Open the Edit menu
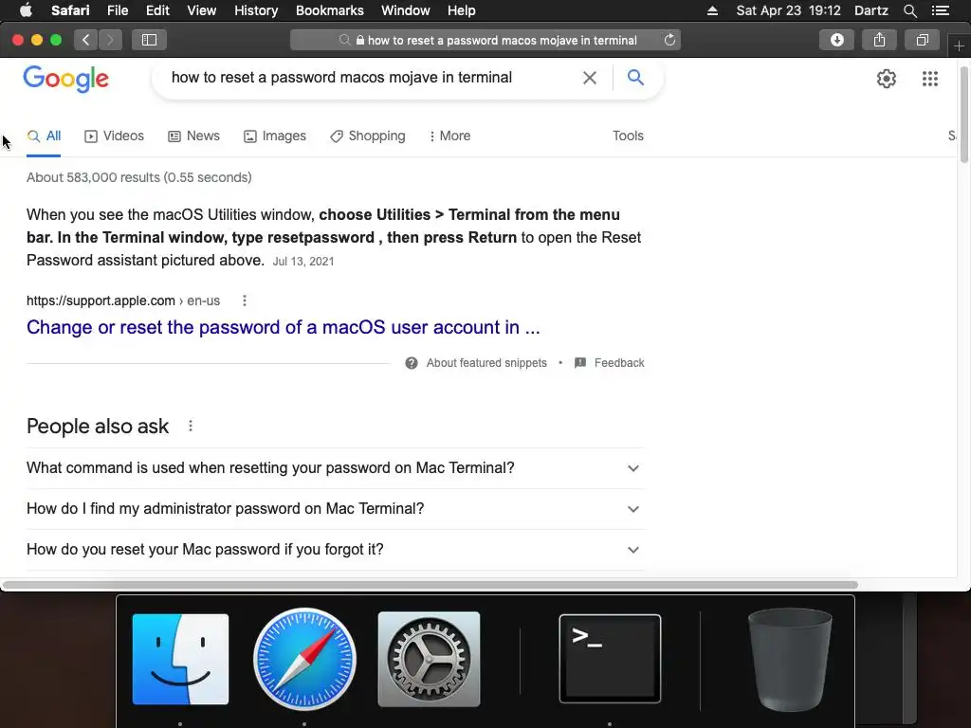Screen dimensions: 971x728 158,10
